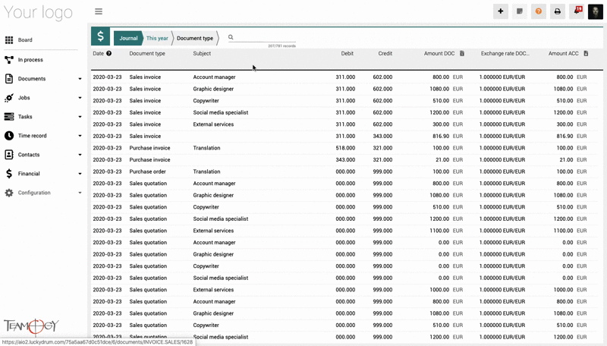607x346 pixels.
Task: Click the journal search input field
Action: coord(264,37)
